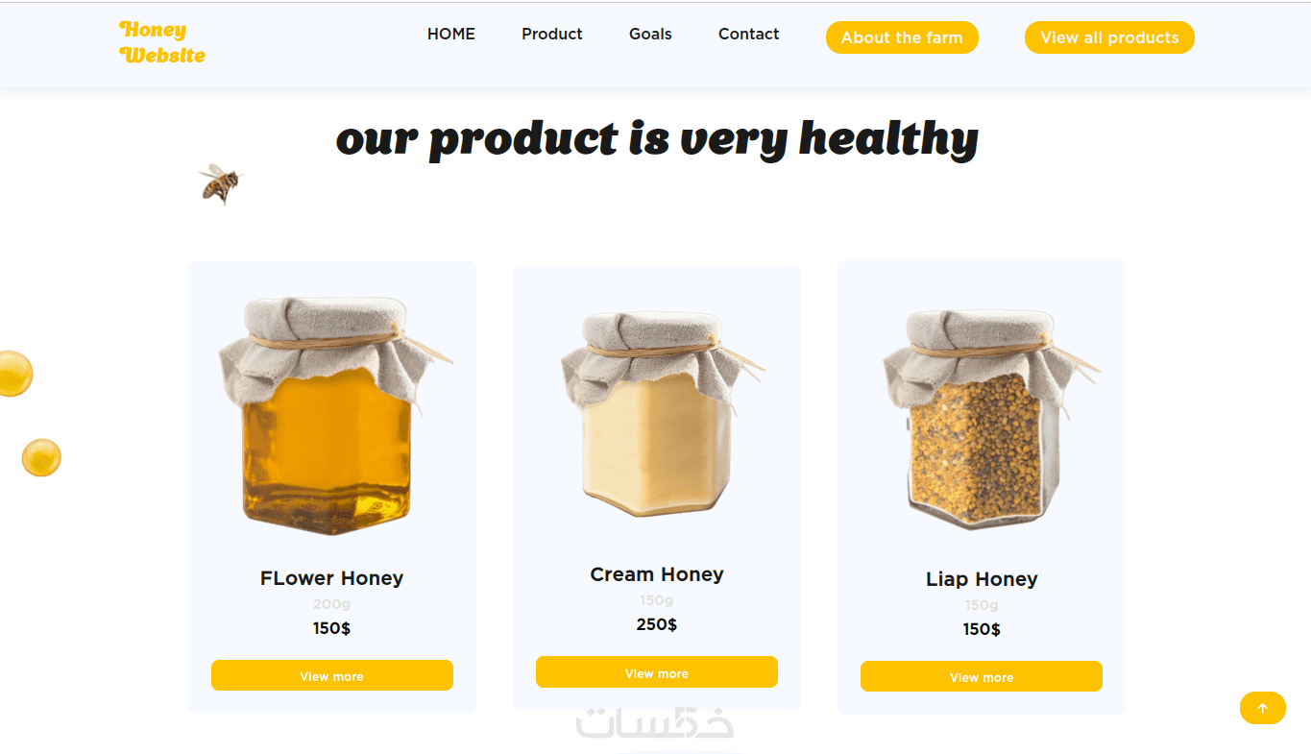Screen dimensions: 1311x754
Task: Open the Contact navigation link
Action: coord(748,34)
